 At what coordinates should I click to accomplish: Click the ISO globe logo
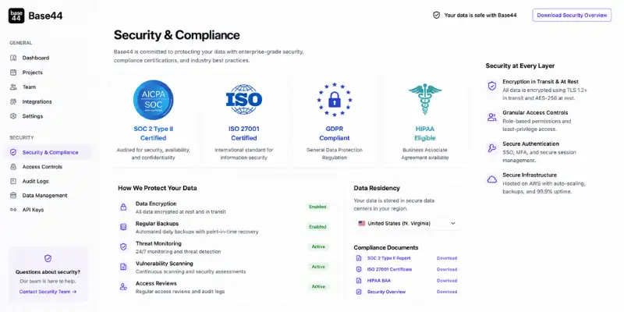(x=244, y=100)
